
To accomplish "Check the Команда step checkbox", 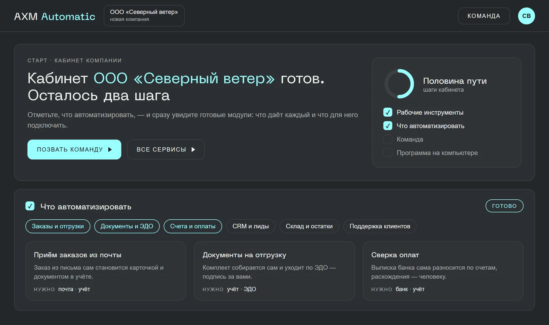I will click(x=387, y=139).
